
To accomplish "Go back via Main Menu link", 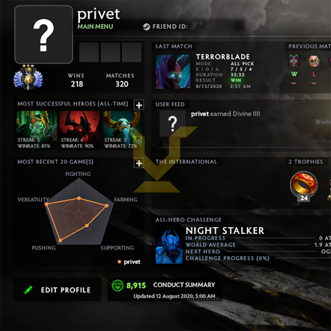I will point(95,26).
